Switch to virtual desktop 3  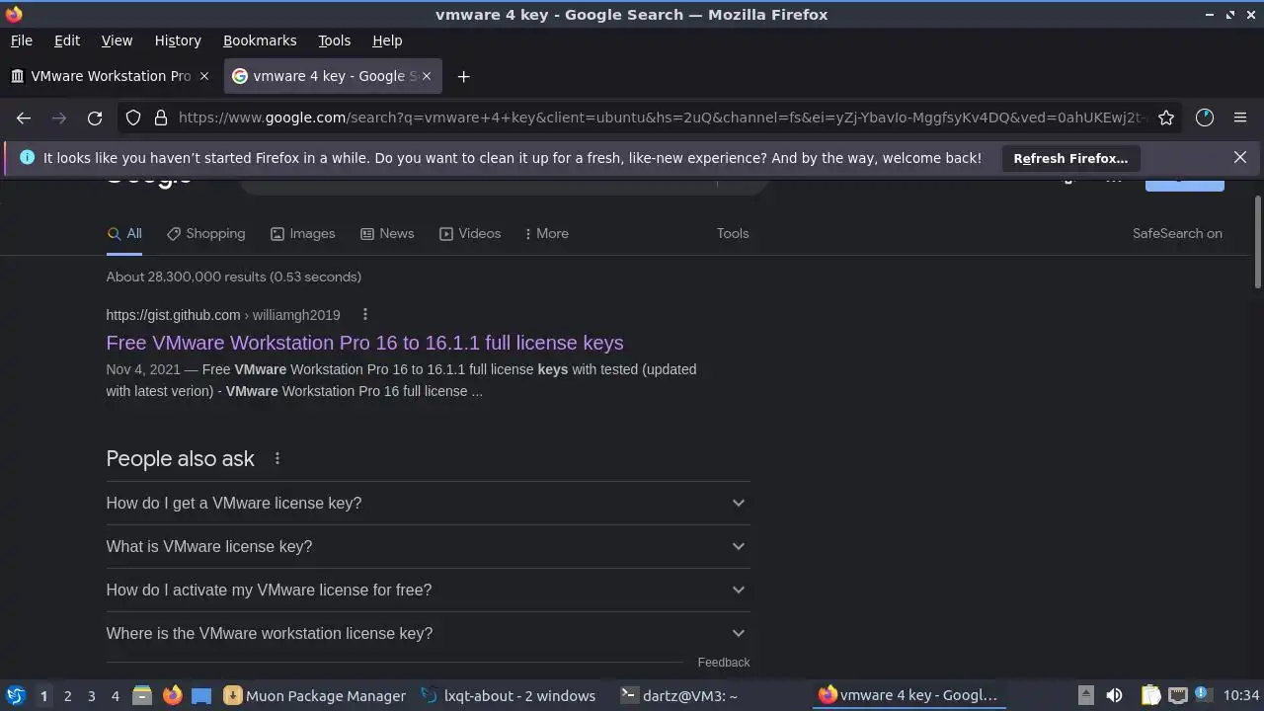pyautogui.click(x=91, y=696)
